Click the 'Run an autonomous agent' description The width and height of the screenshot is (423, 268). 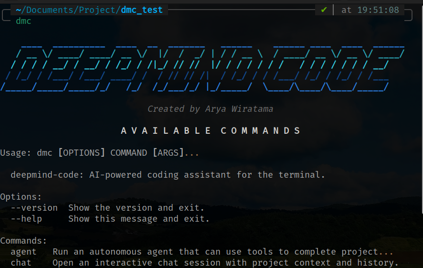223,252
